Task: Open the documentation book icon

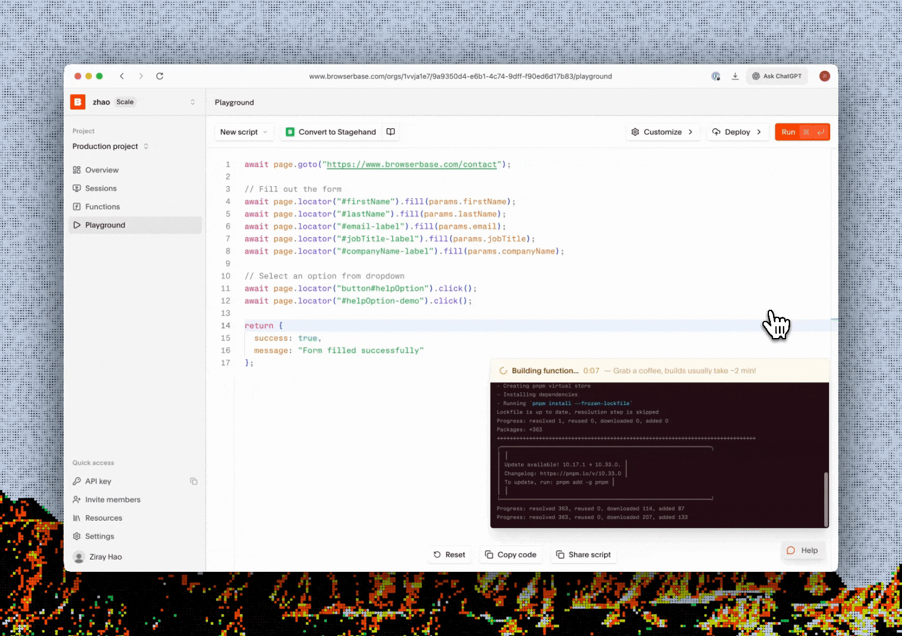Action: point(390,132)
